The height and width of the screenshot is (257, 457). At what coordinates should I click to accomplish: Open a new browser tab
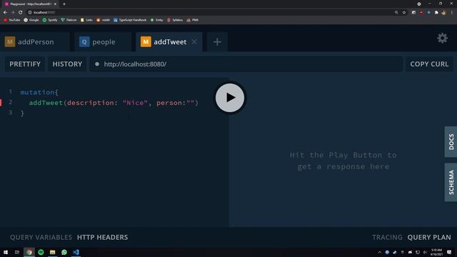point(64,4)
